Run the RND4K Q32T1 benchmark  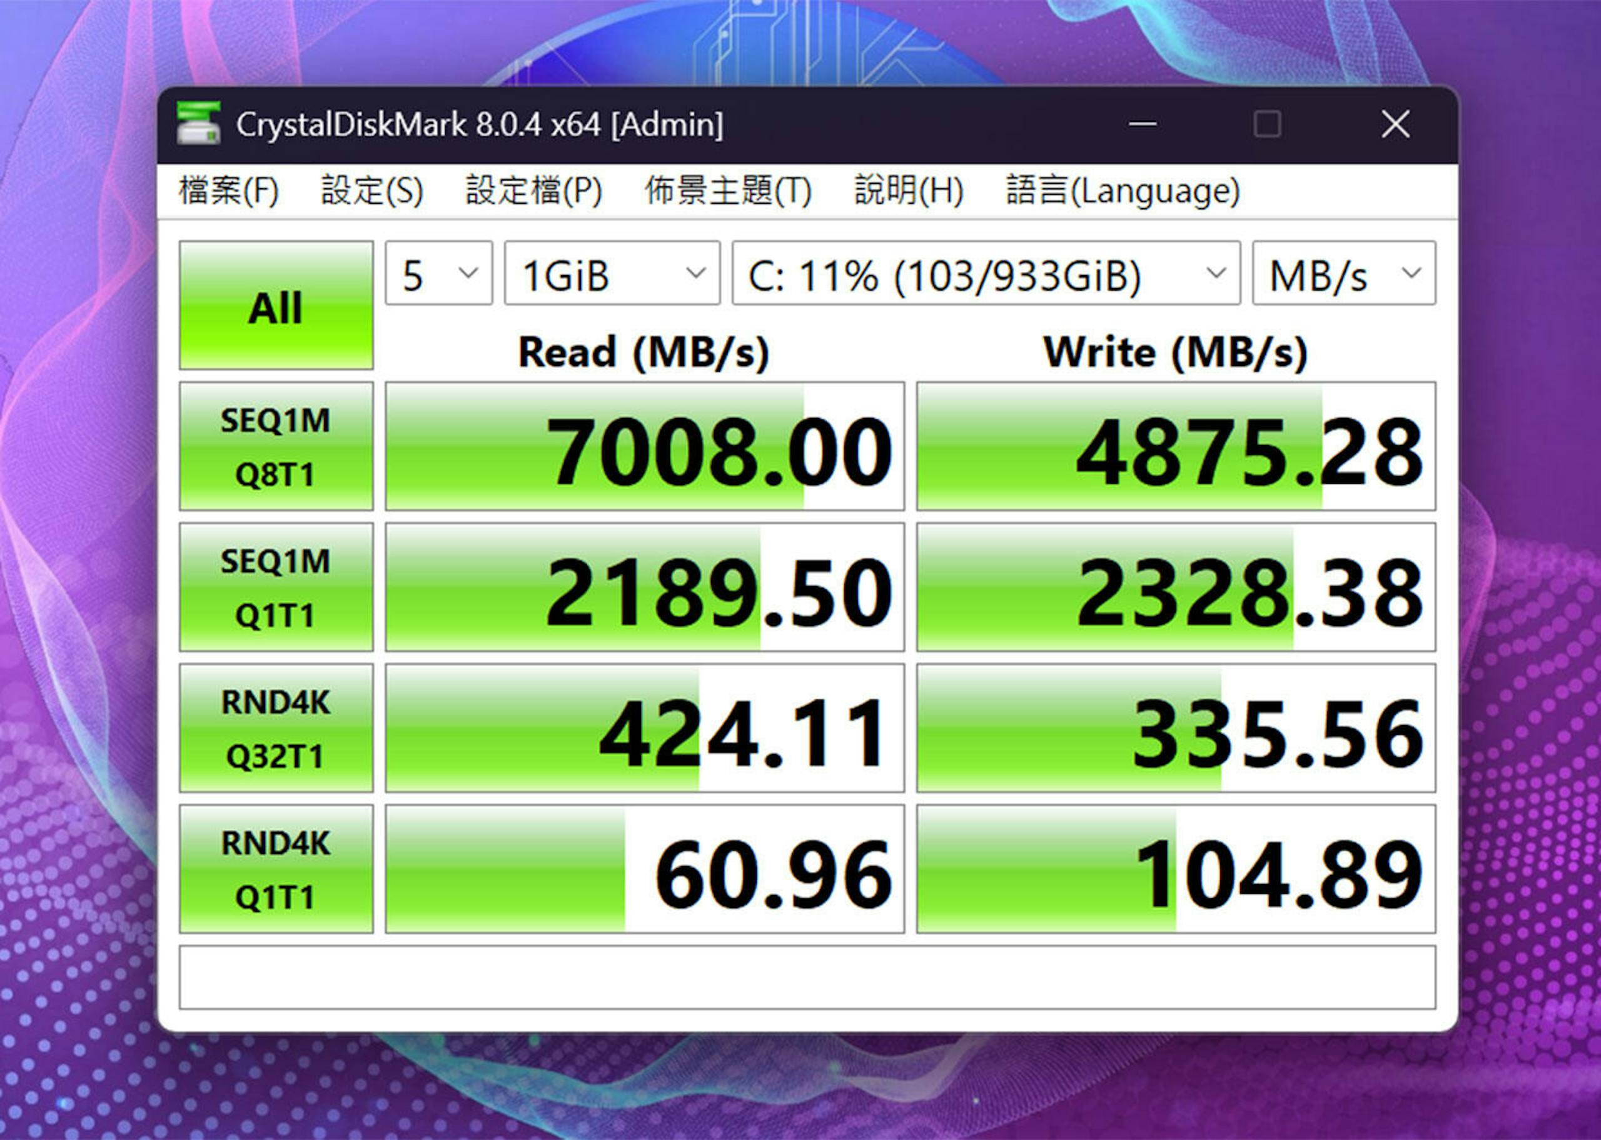click(x=276, y=728)
